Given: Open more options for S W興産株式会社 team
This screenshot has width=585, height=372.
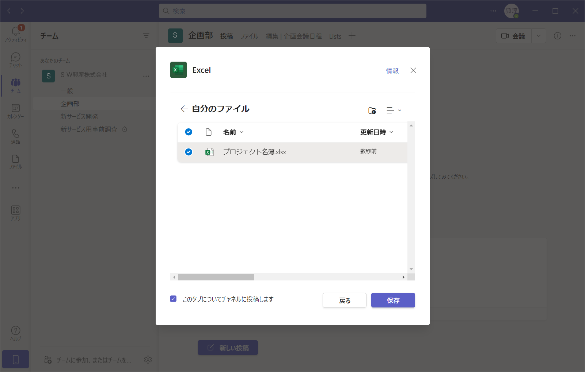Looking at the screenshot, I should [x=146, y=76].
